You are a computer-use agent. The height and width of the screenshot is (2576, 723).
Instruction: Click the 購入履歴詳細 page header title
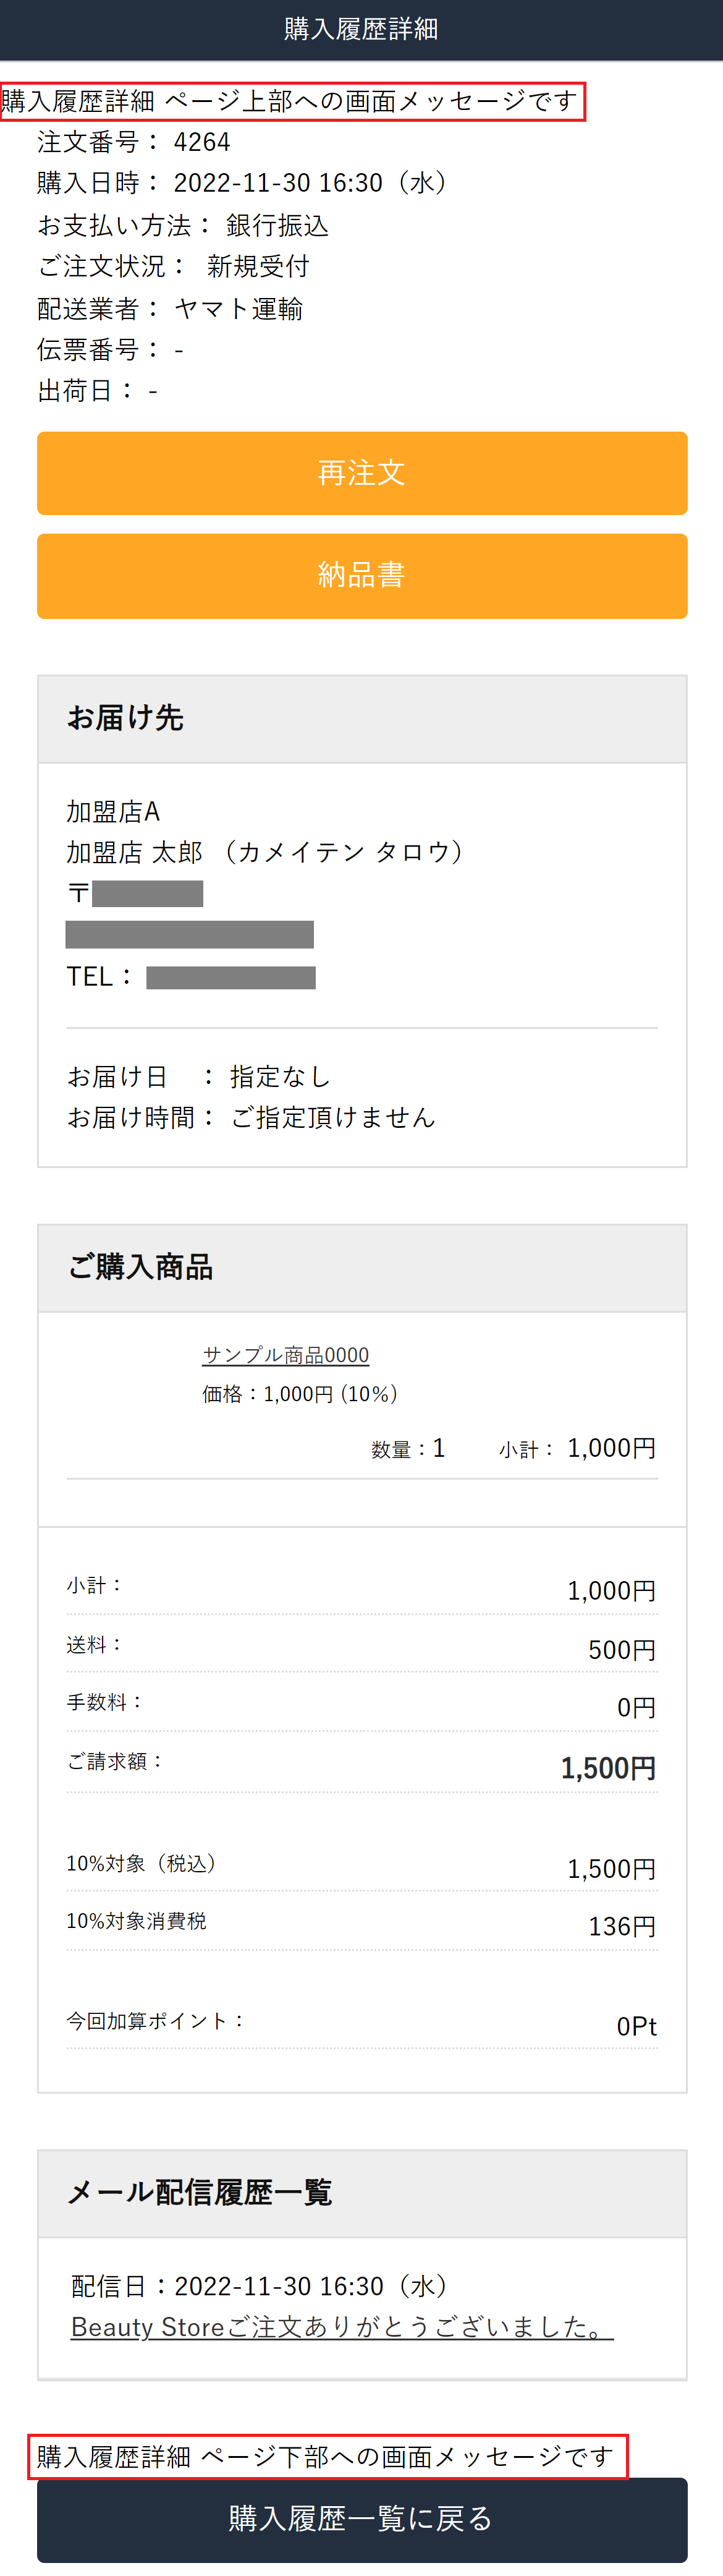(361, 29)
